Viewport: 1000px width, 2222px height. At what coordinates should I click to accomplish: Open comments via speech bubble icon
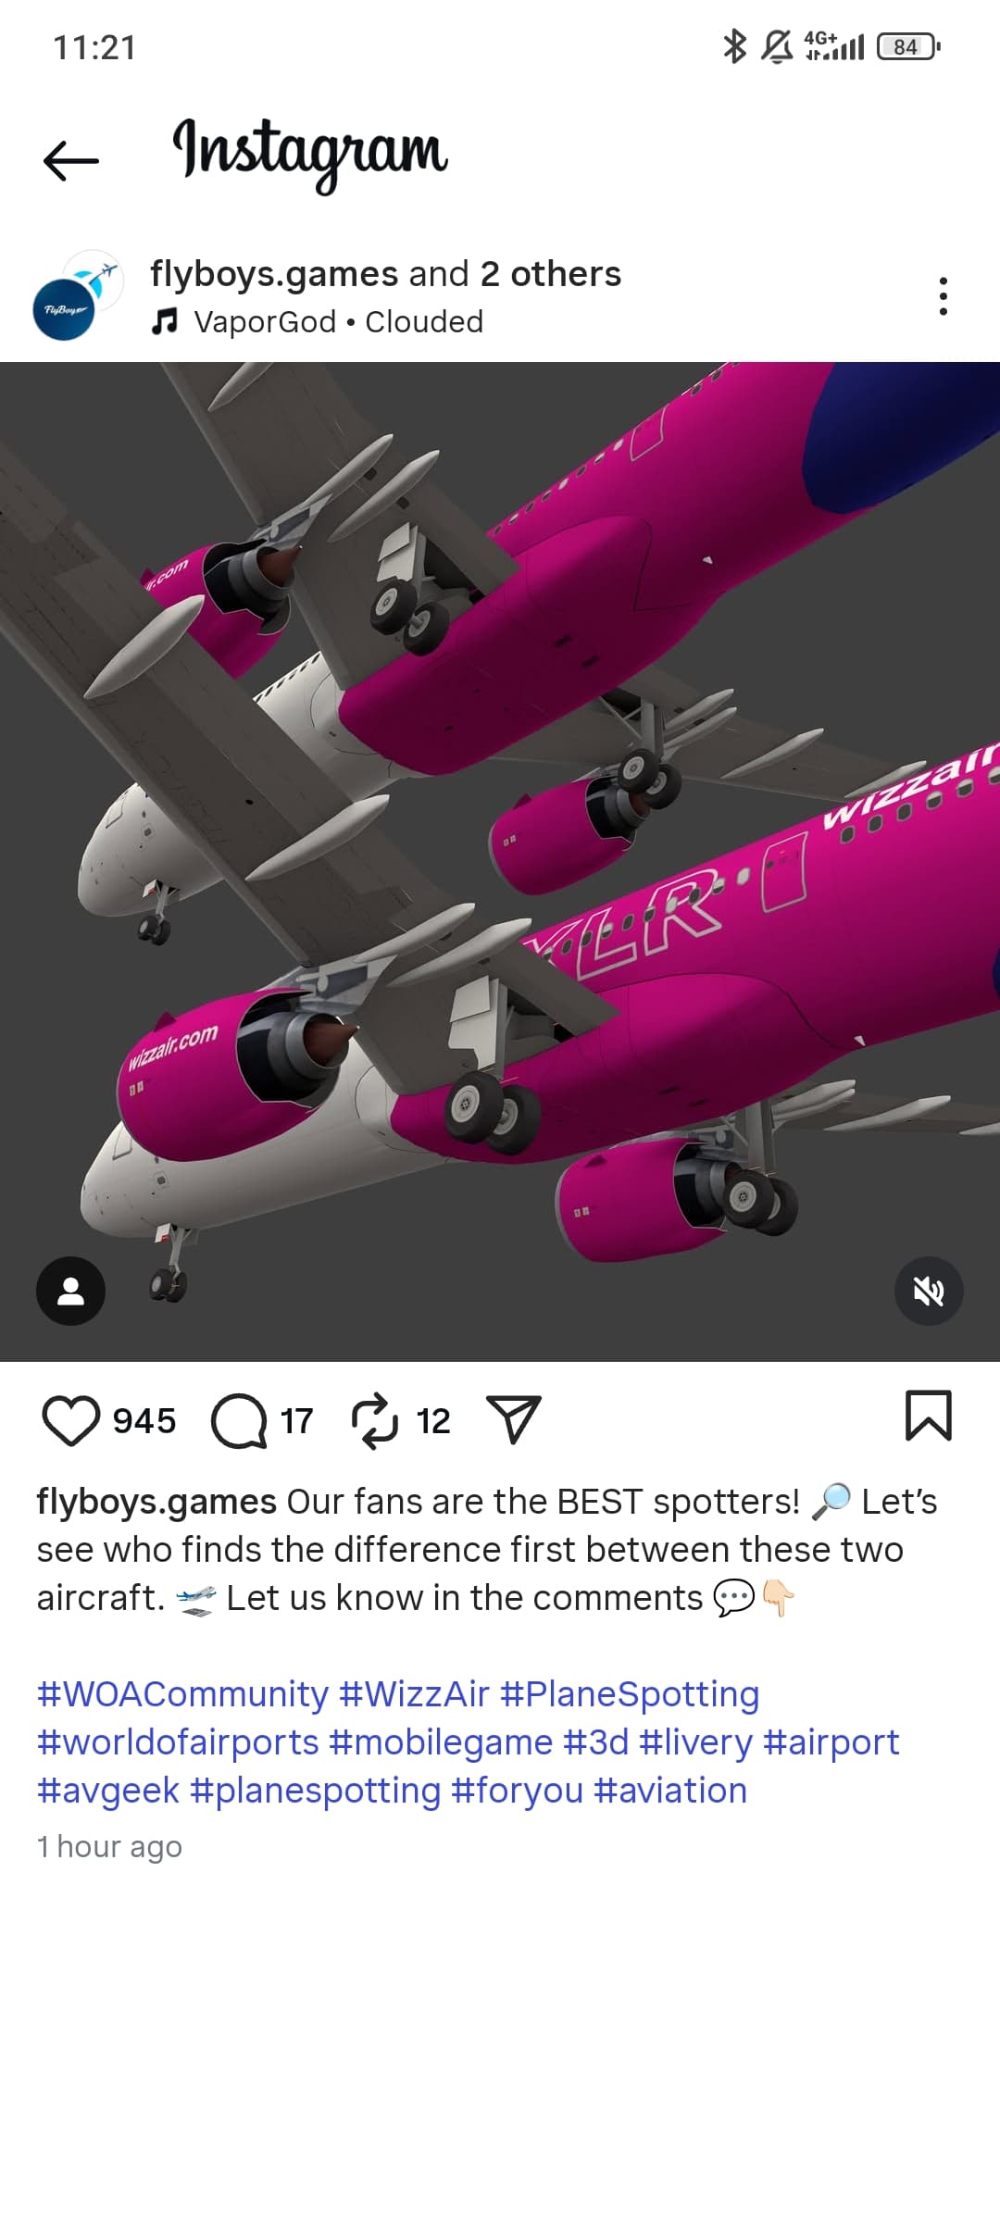click(x=239, y=1420)
